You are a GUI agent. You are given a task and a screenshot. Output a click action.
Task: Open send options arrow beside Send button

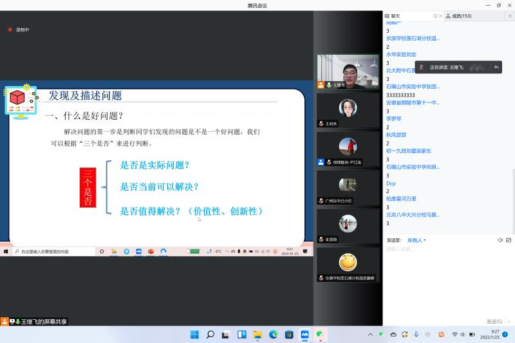(508, 321)
